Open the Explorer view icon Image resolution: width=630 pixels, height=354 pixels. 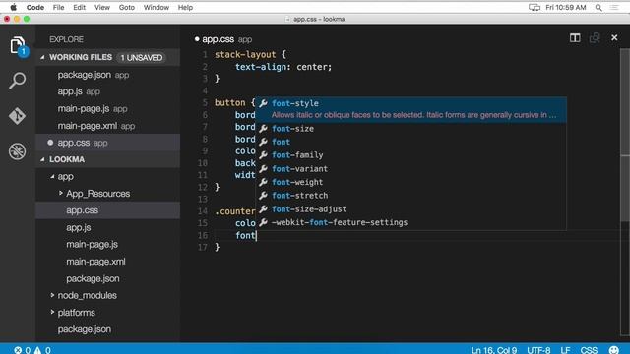point(18,45)
